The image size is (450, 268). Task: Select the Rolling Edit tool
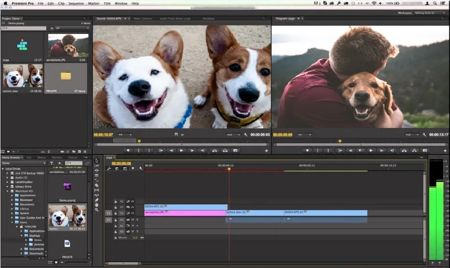click(x=97, y=175)
